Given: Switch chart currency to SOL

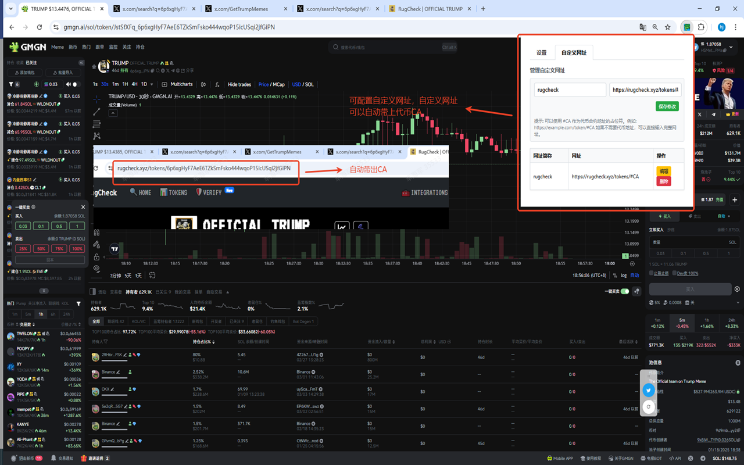Looking at the screenshot, I should click(309, 84).
